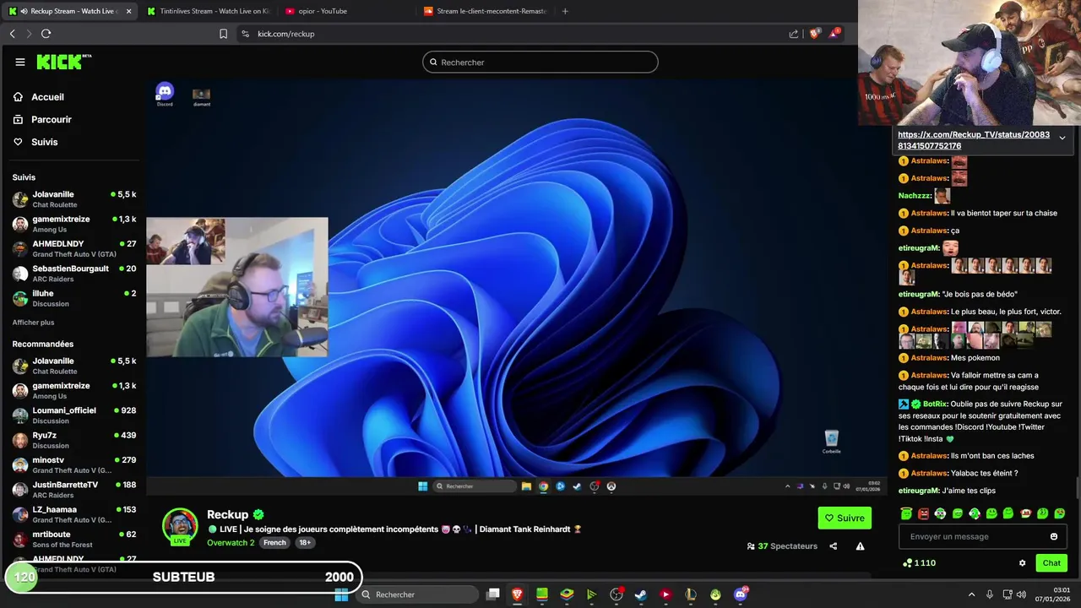Reload the Kick page
The height and width of the screenshot is (608, 1081).
46,34
